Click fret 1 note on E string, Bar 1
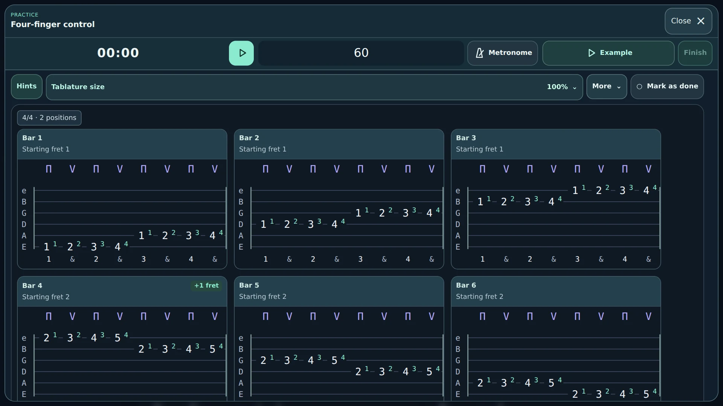The height and width of the screenshot is (406, 723). 46,247
